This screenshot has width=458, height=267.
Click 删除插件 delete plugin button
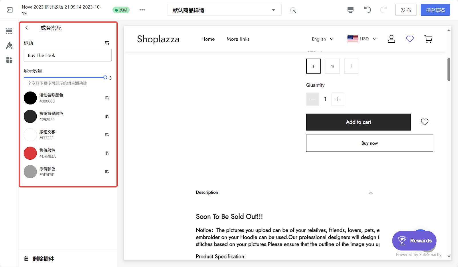click(x=39, y=259)
